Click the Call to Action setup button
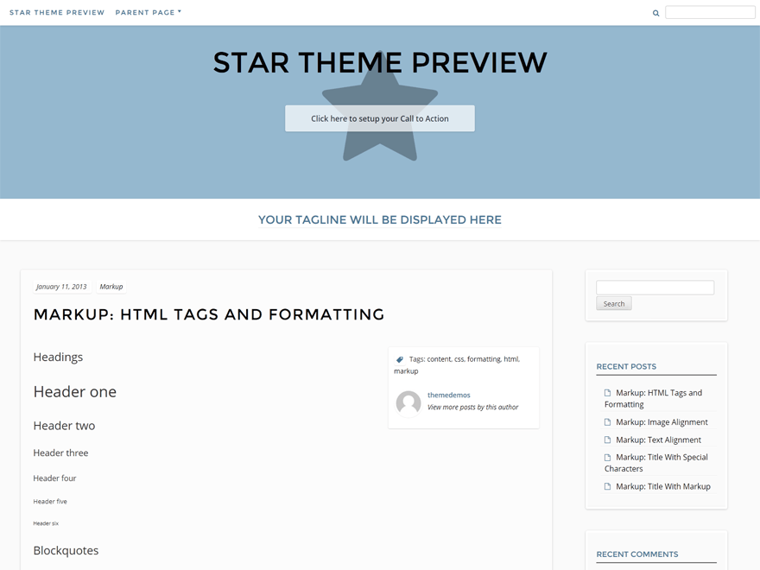The height and width of the screenshot is (570, 760). click(x=380, y=118)
